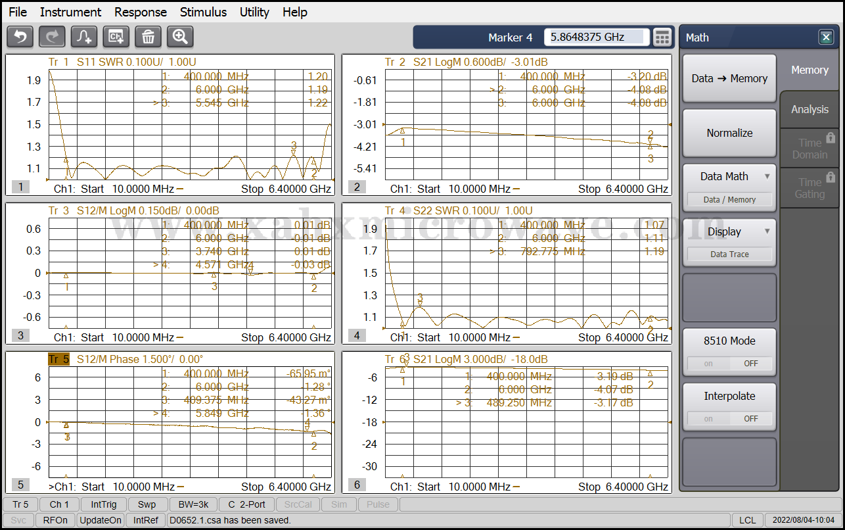Screen dimensions: 845x530
Task: Toggle RFOn in the status bar
Action: pyautogui.click(x=55, y=520)
